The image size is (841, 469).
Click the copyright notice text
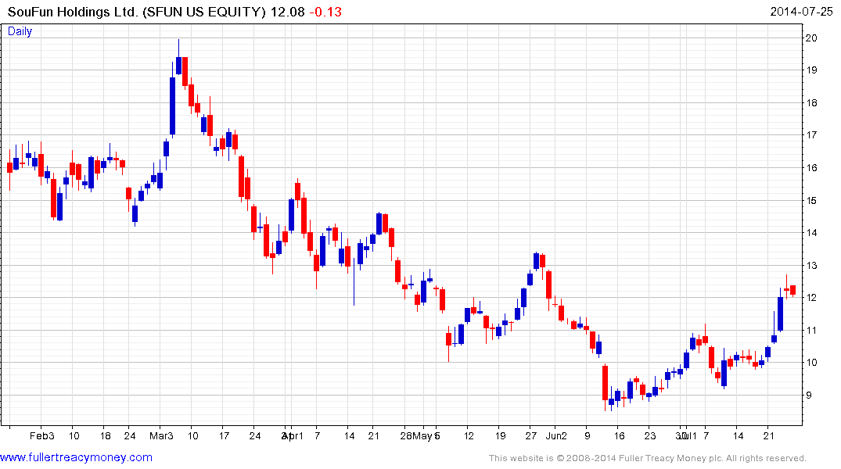click(x=648, y=458)
